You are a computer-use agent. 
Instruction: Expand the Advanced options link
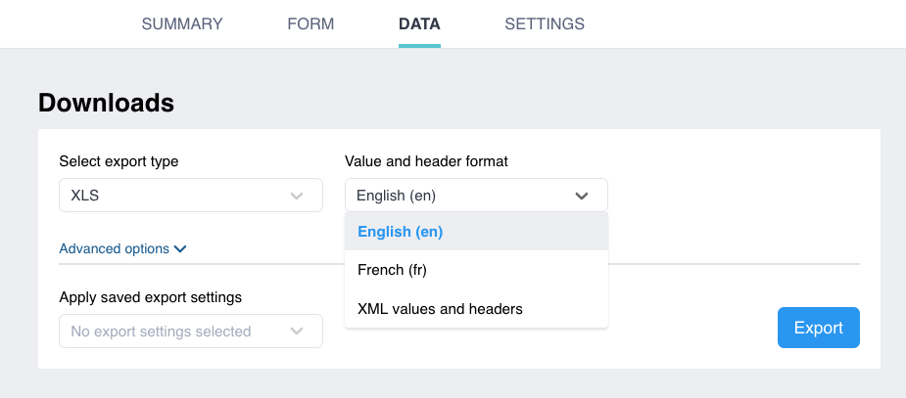point(115,249)
